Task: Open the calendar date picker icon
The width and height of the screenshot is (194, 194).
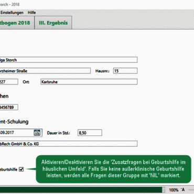Action: (37, 133)
